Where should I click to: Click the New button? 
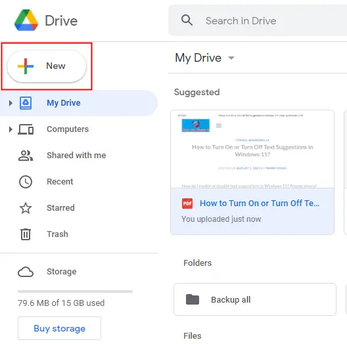(x=47, y=66)
